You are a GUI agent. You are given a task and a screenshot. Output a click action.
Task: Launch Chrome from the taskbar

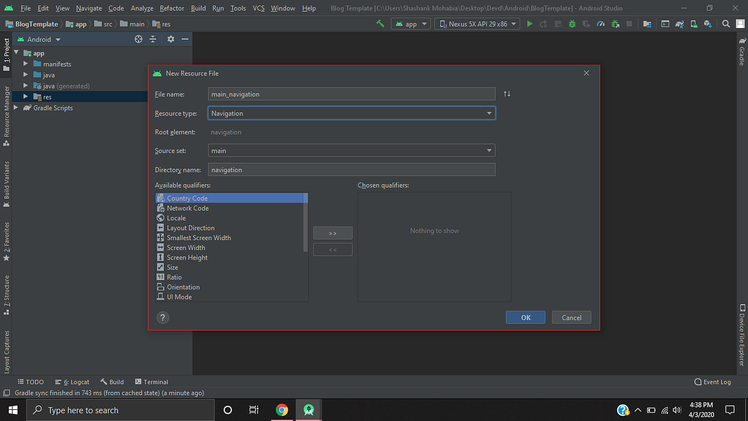pos(282,410)
